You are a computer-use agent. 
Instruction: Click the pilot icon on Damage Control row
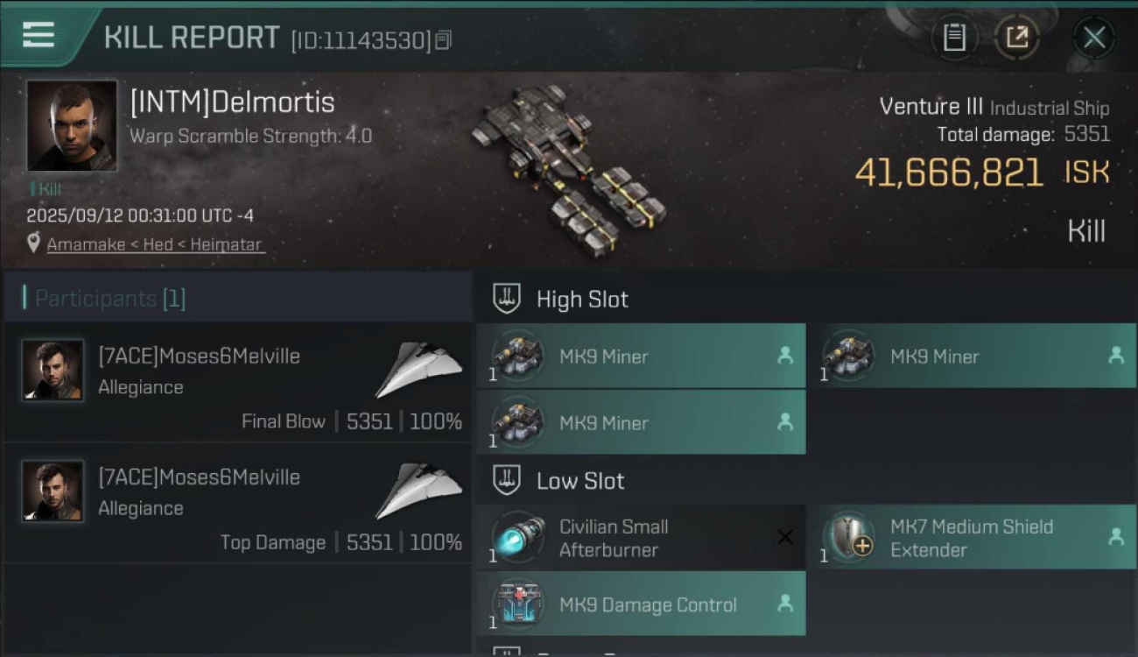(x=785, y=604)
